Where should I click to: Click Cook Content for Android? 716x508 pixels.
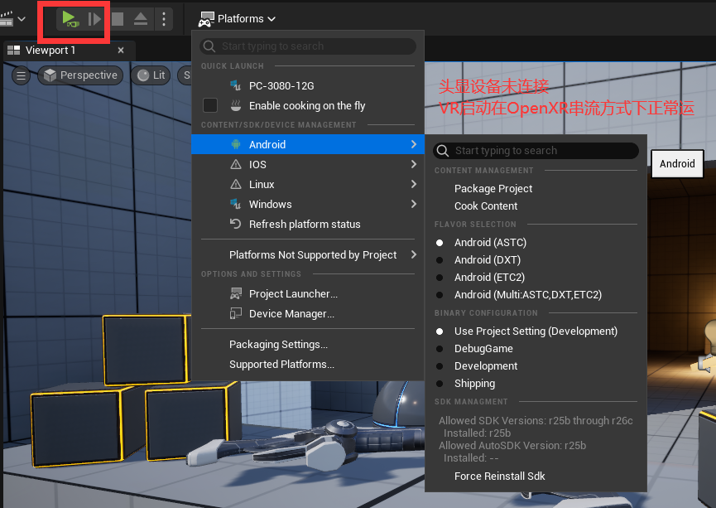[x=536, y=206]
